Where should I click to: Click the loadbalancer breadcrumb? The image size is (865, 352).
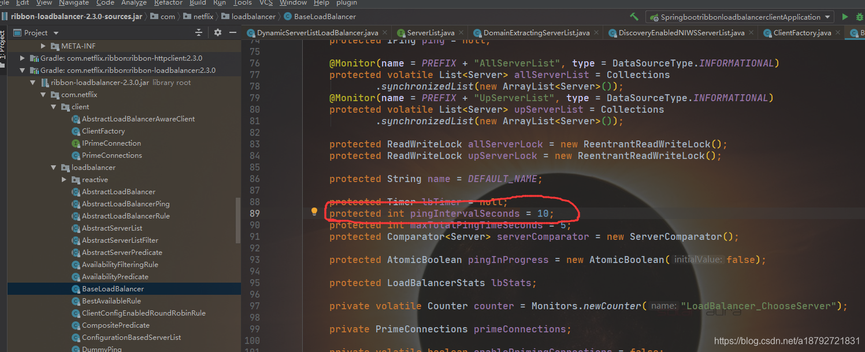254,16
